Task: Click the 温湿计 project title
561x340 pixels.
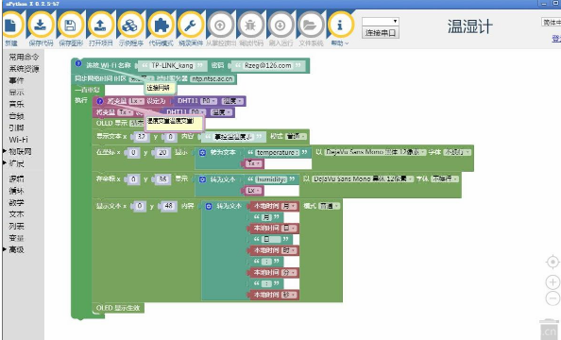Action: 469,26
